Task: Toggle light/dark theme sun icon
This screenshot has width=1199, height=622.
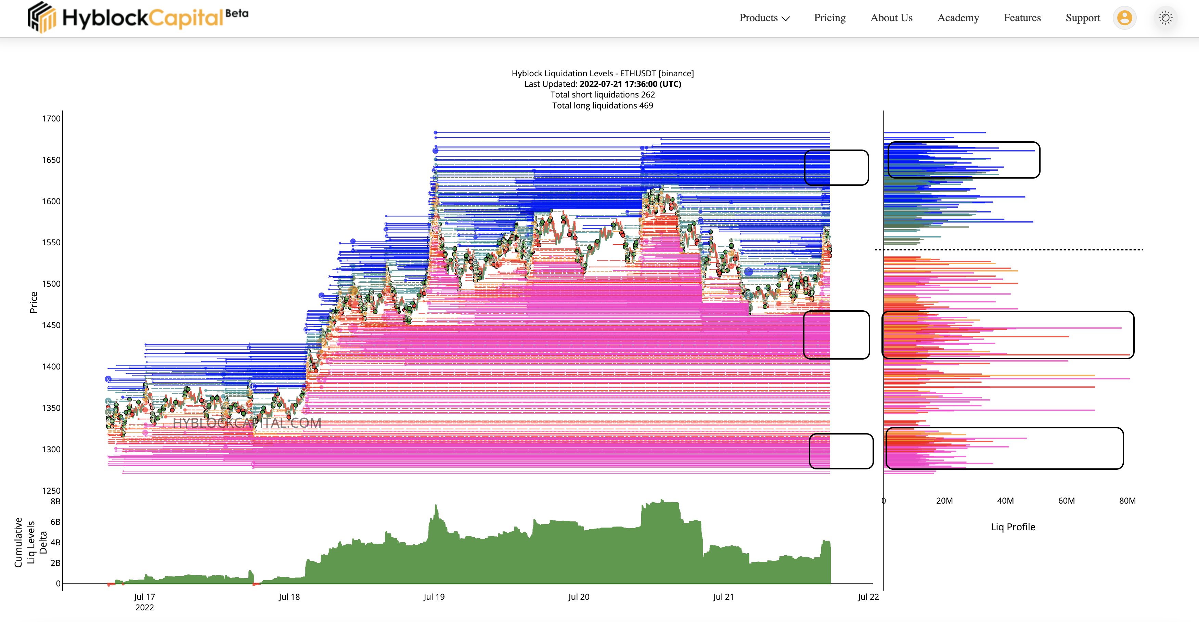Action: [x=1165, y=18]
